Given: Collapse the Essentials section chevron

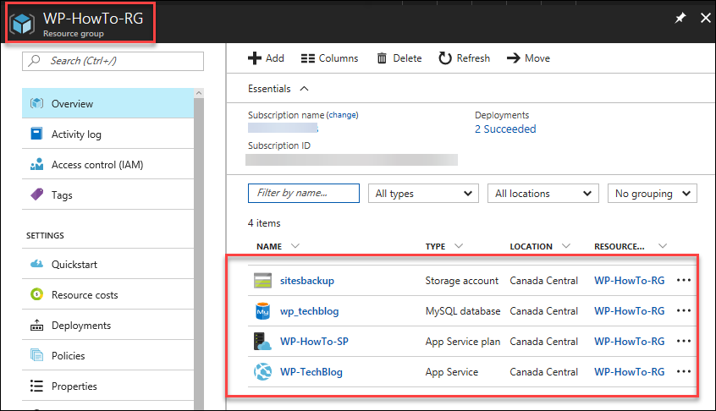Looking at the screenshot, I should pyautogui.click(x=304, y=89).
